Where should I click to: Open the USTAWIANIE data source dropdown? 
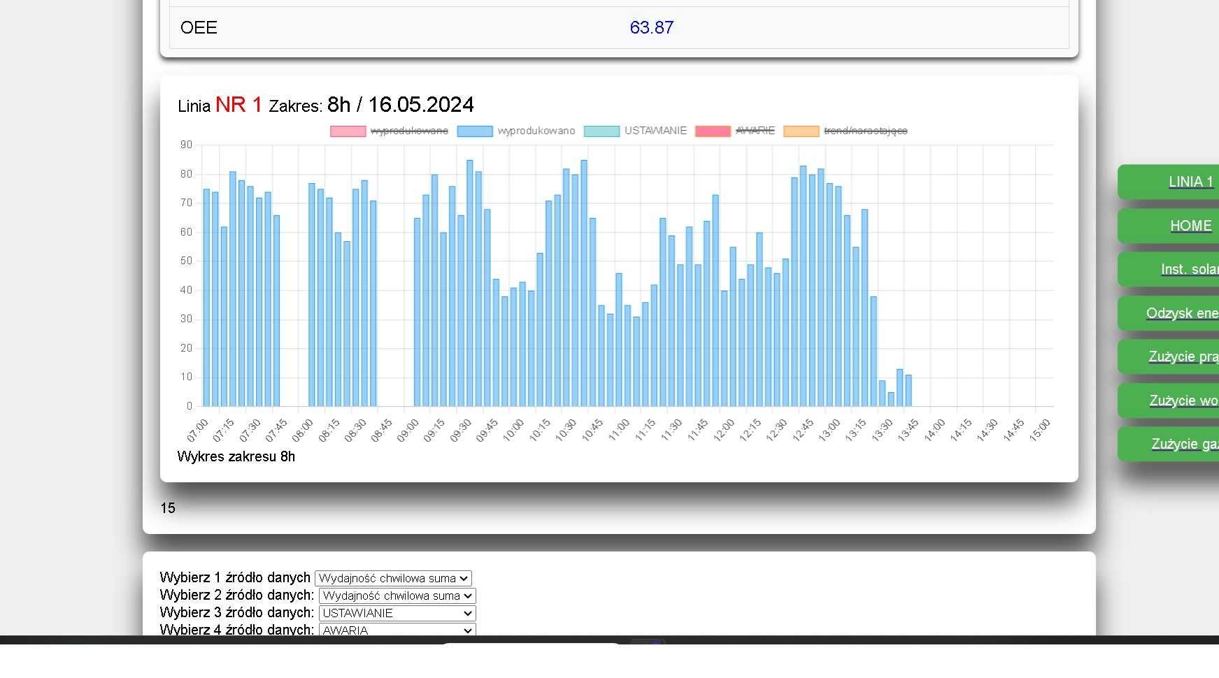tap(397, 613)
